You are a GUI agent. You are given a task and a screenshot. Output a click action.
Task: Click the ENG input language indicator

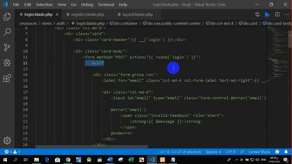tap(264, 160)
